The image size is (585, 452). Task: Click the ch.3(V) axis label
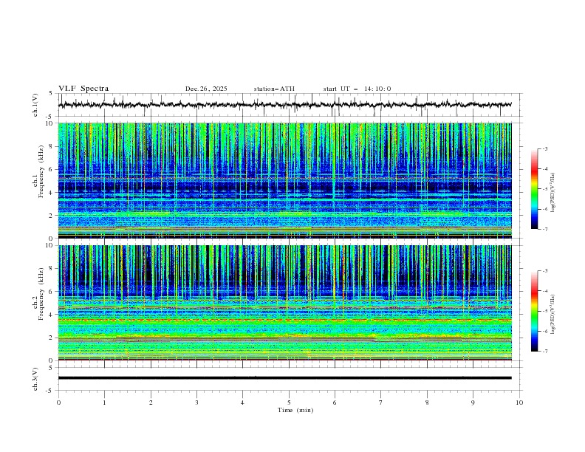click(x=37, y=378)
